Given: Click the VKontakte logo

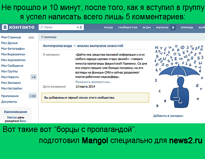Looking at the screenshot, I should [18, 27].
